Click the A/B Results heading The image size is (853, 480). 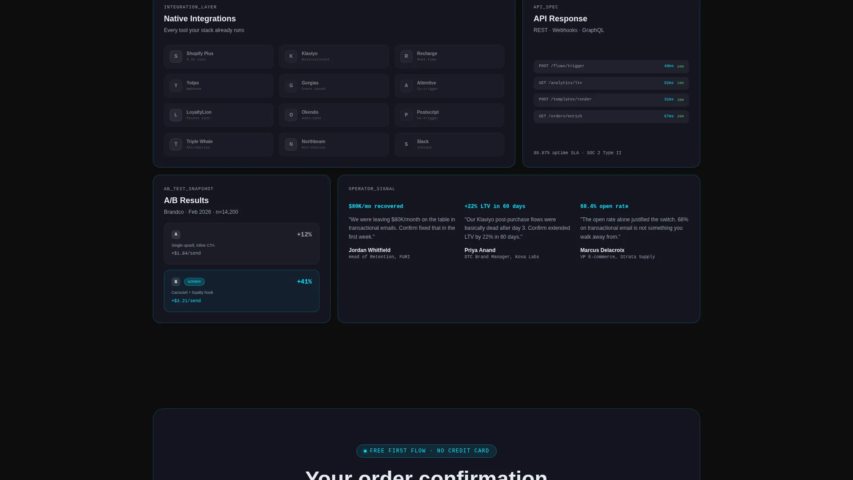point(186,200)
